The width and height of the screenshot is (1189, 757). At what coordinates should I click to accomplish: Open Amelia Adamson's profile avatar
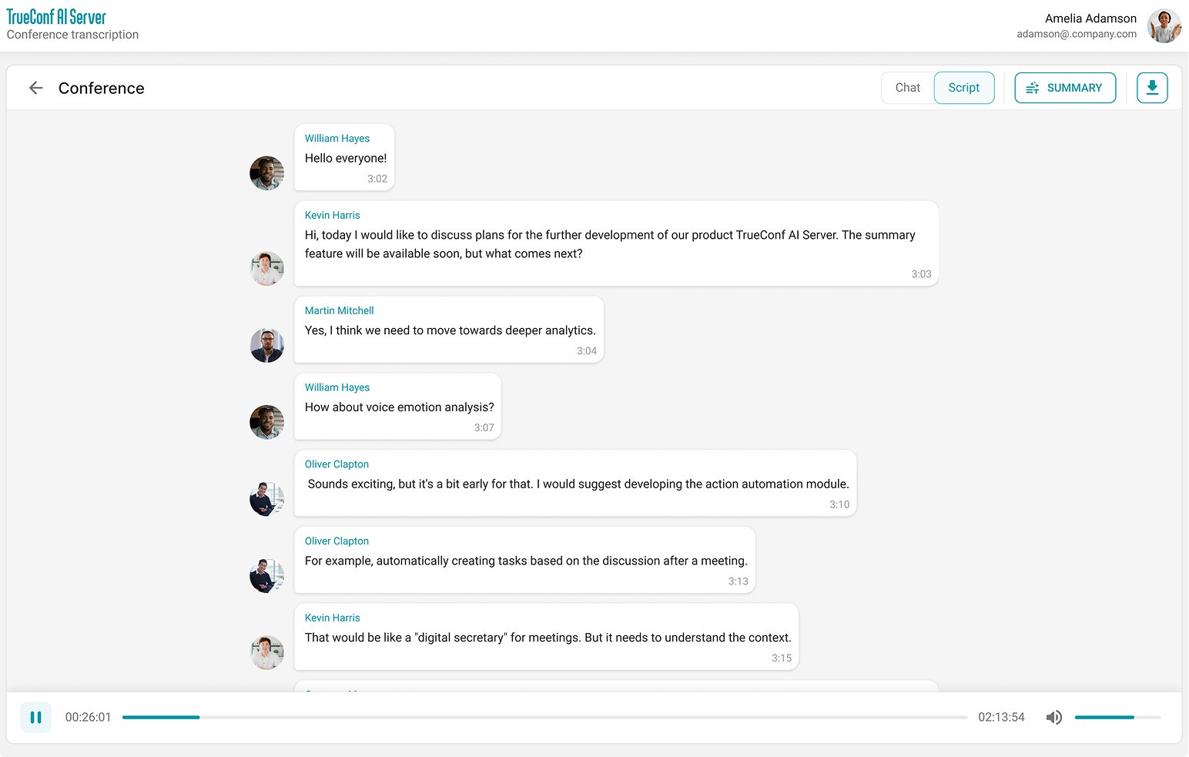(x=1164, y=26)
